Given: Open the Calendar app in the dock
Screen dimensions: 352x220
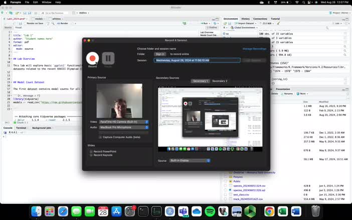Looking at the screenshot, I should [x=103, y=211].
